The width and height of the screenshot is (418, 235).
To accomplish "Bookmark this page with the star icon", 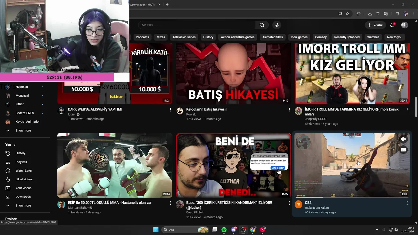I will [x=347, y=14].
